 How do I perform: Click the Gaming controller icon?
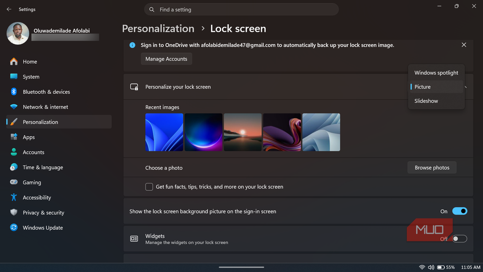[14, 182]
